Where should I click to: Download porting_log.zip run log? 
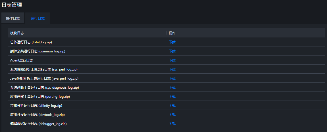coord(172,97)
